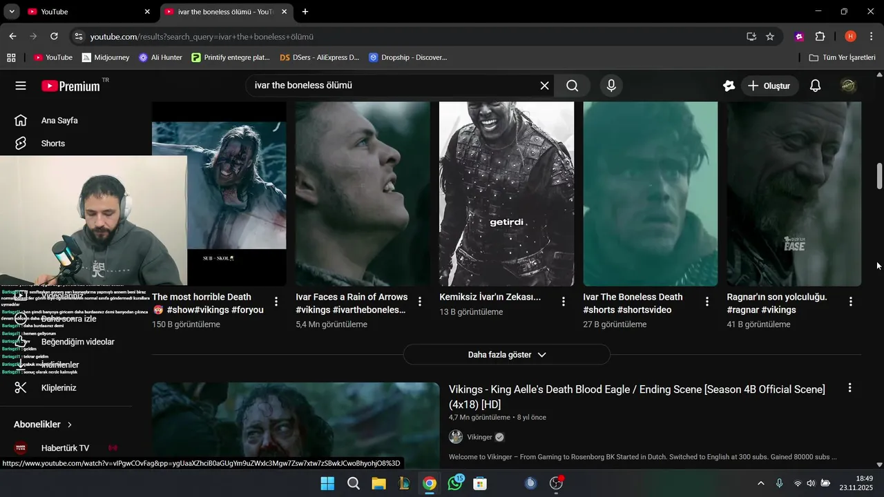Open the YouTube account avatar menu

tap(848, 86)
